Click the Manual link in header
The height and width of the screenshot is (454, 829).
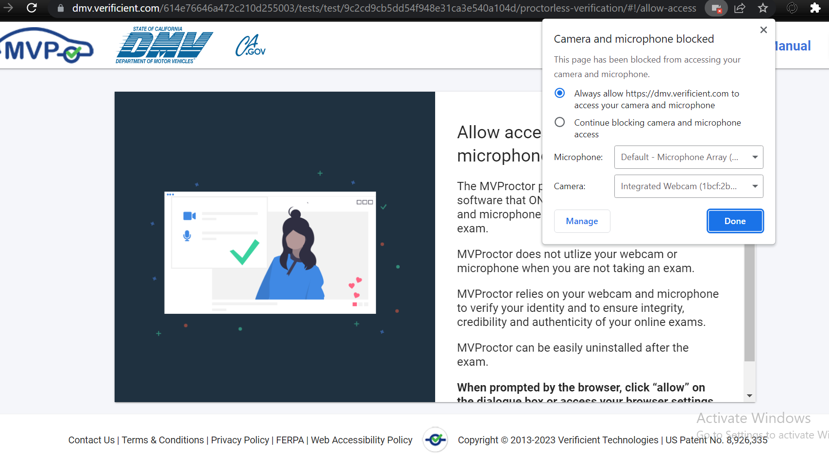coord(793,46)
